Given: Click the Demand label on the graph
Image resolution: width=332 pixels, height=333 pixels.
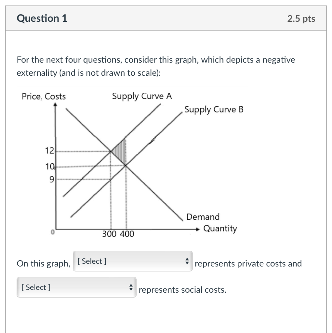Looking at the screenshot, I should pos(202,217).
